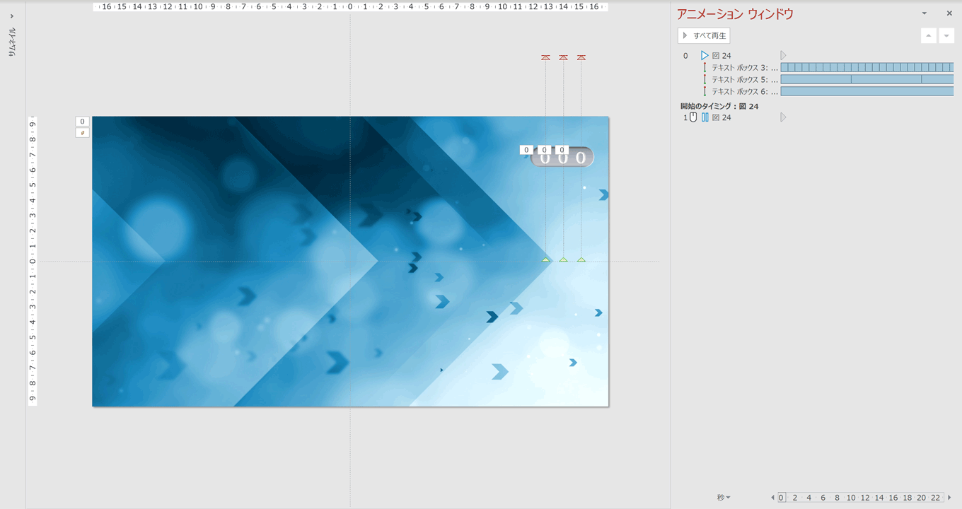
Task: Click animation tag 0 at slide top-left corner
Action: (x=82, y=122)
